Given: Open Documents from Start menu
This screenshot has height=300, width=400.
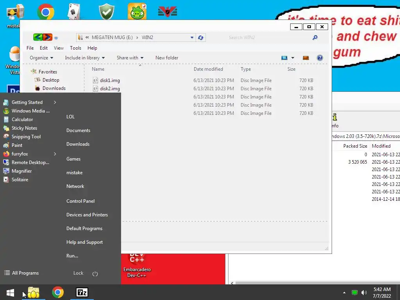Looking at the screenshot, I should point(78,130).
